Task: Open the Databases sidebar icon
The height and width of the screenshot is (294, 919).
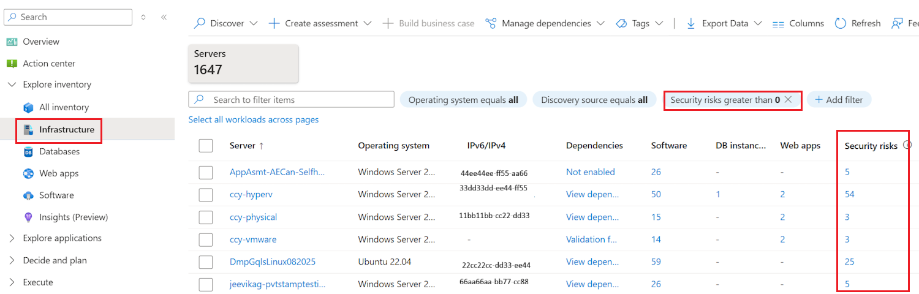Action: (x=28, y=152)
